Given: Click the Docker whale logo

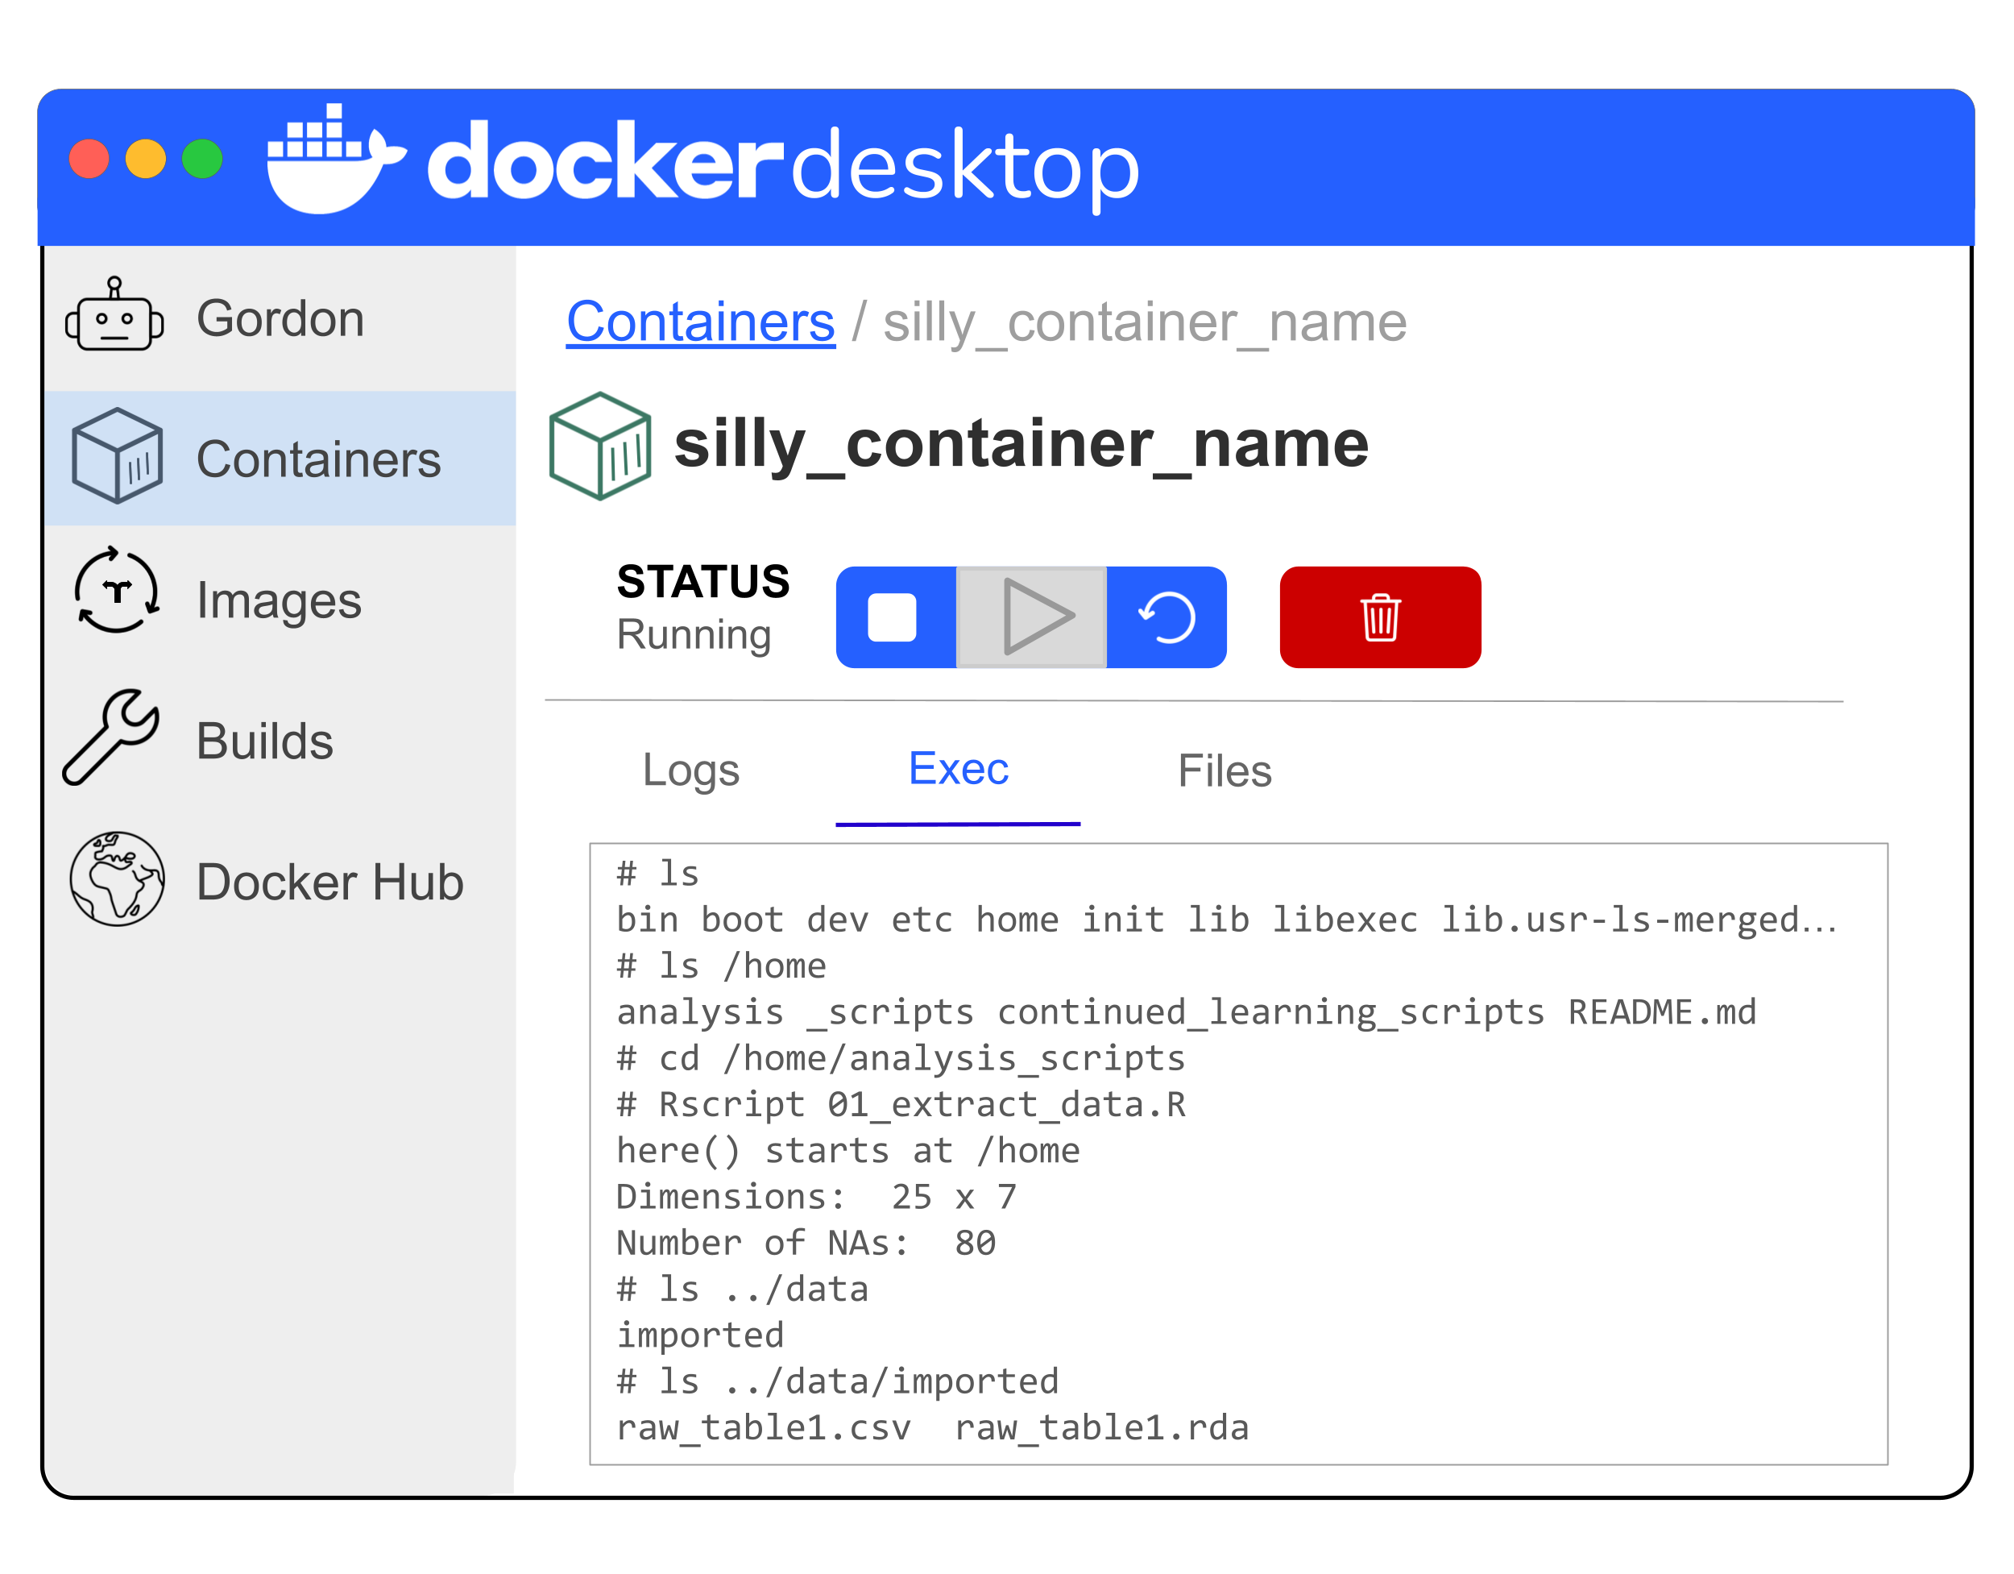Looking at the screenshot, I should (336, 159).
